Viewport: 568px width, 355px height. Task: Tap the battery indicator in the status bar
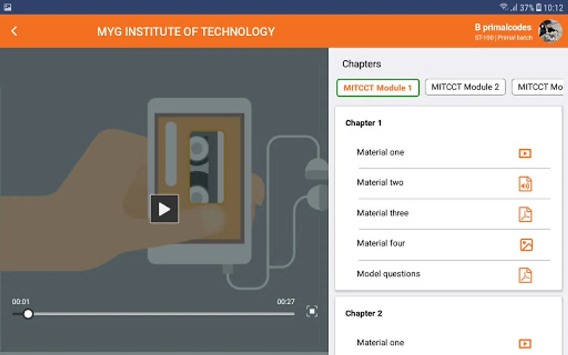click(538, 7)
